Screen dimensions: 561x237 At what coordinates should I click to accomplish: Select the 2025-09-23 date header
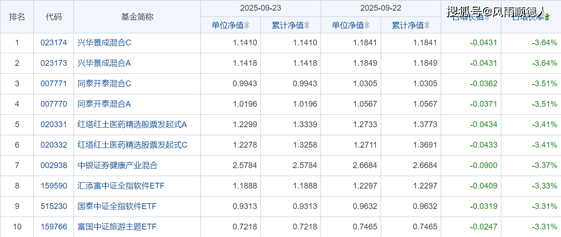(x=260, y=8)
